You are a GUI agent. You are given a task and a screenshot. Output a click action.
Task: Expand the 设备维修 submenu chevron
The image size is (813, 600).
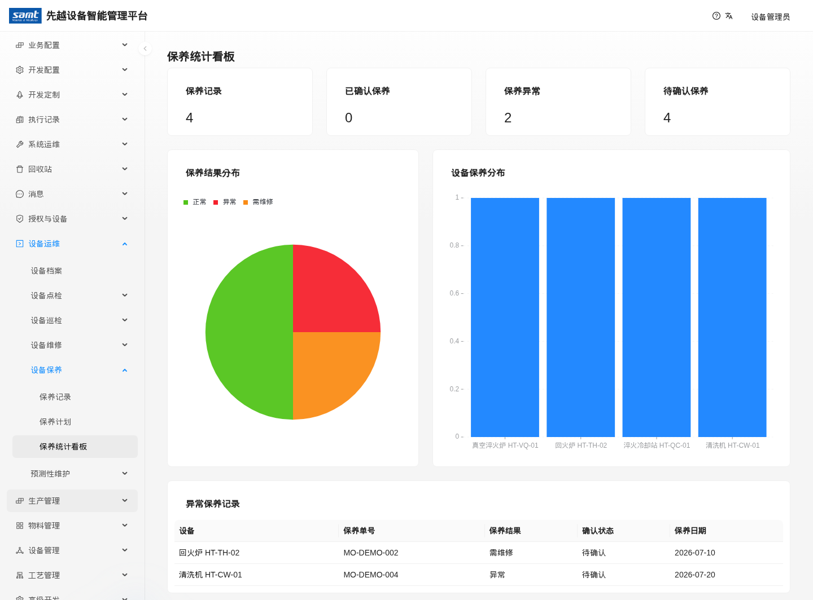[x=125, y=345]
